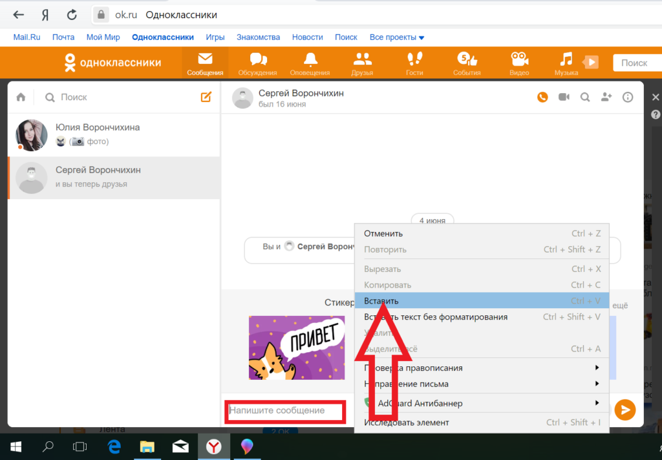Open chat info icon
The image size is (662, 460).
pyautogui.click(x=628, y=98)
